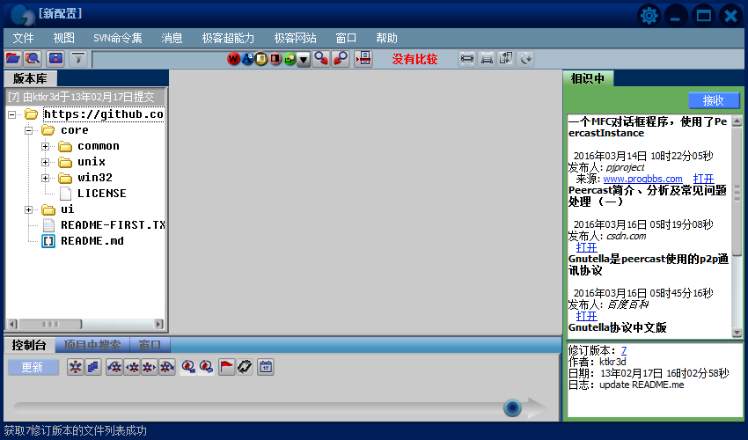Click the calendar date icon
This screenshot has height=440, width=748.
click(266, 367)
